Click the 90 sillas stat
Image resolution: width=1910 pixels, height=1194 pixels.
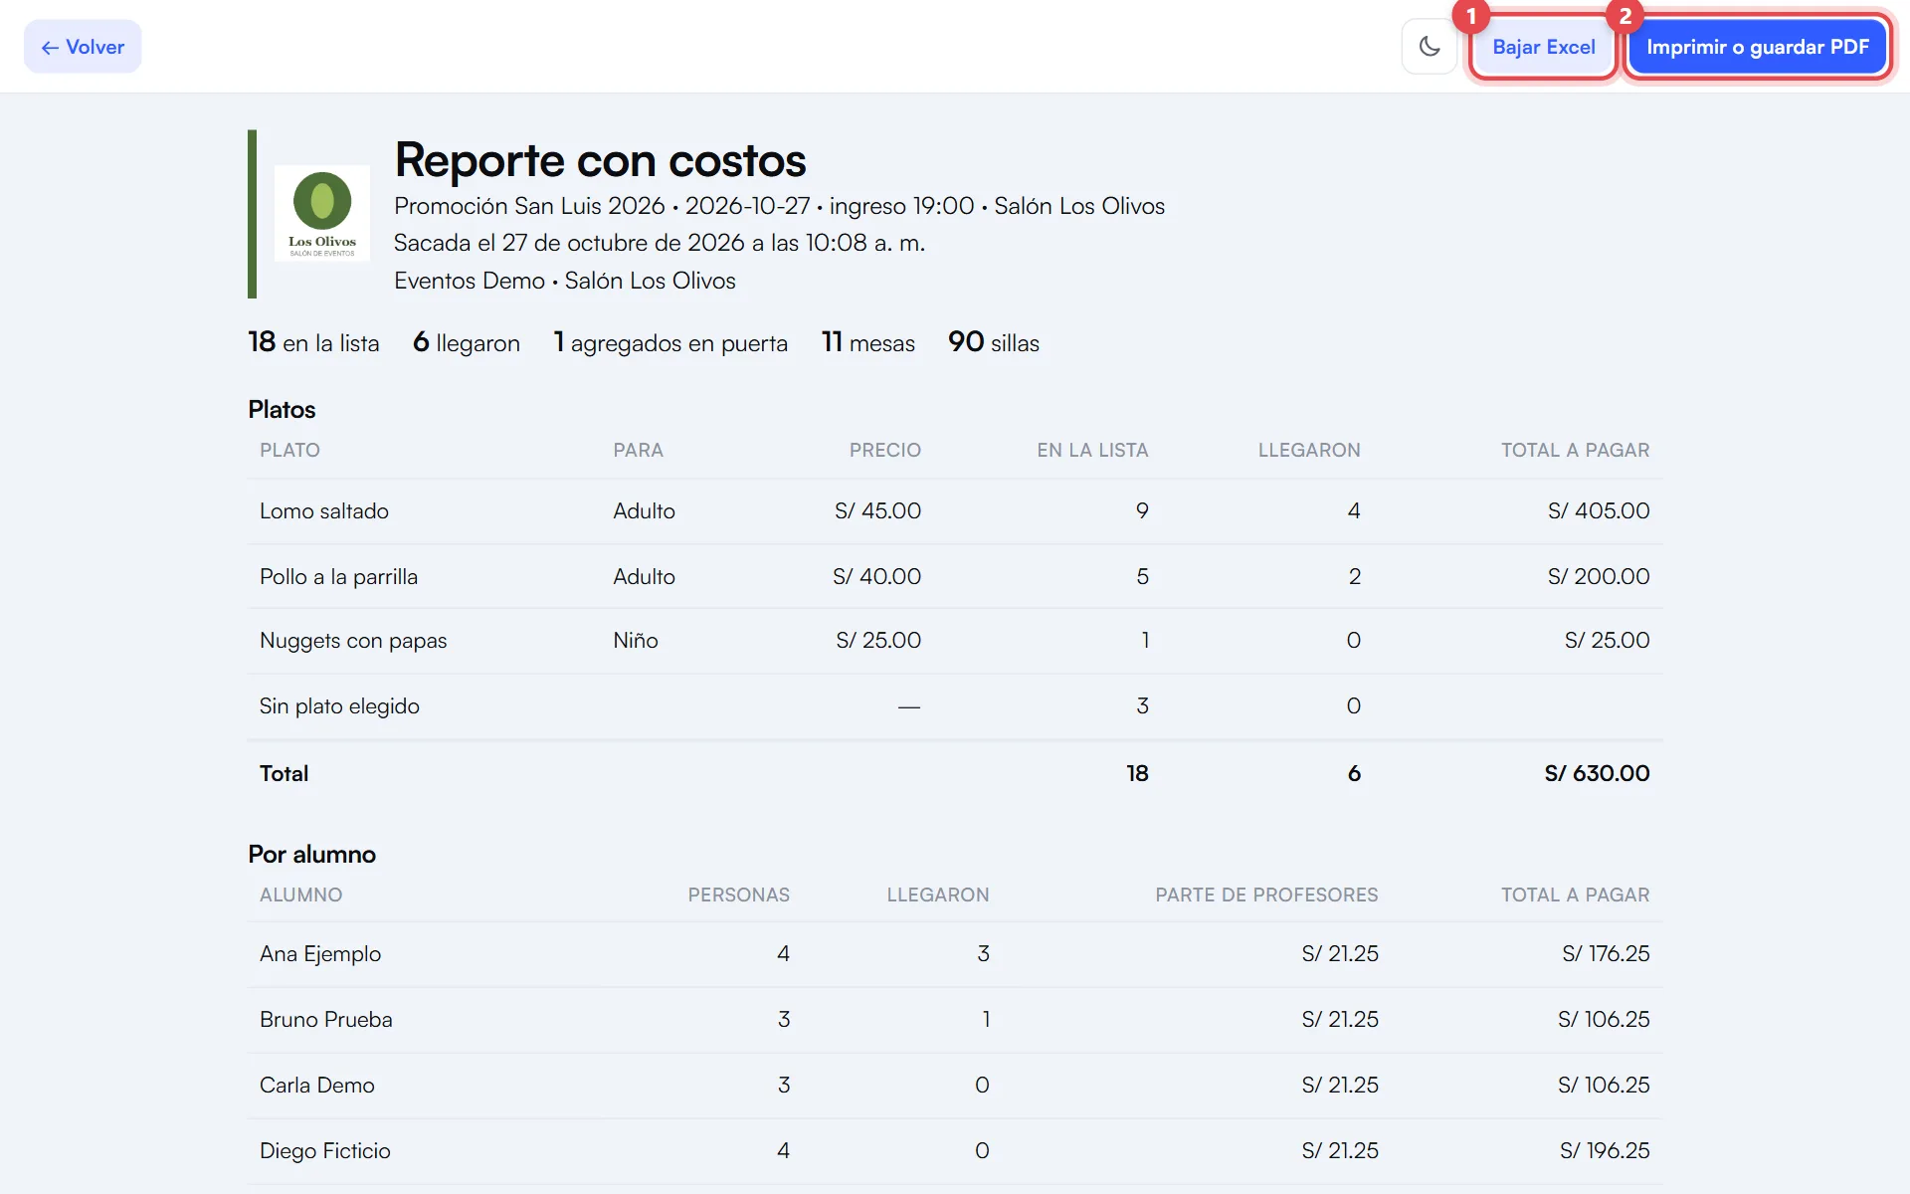tap(994, 342)
